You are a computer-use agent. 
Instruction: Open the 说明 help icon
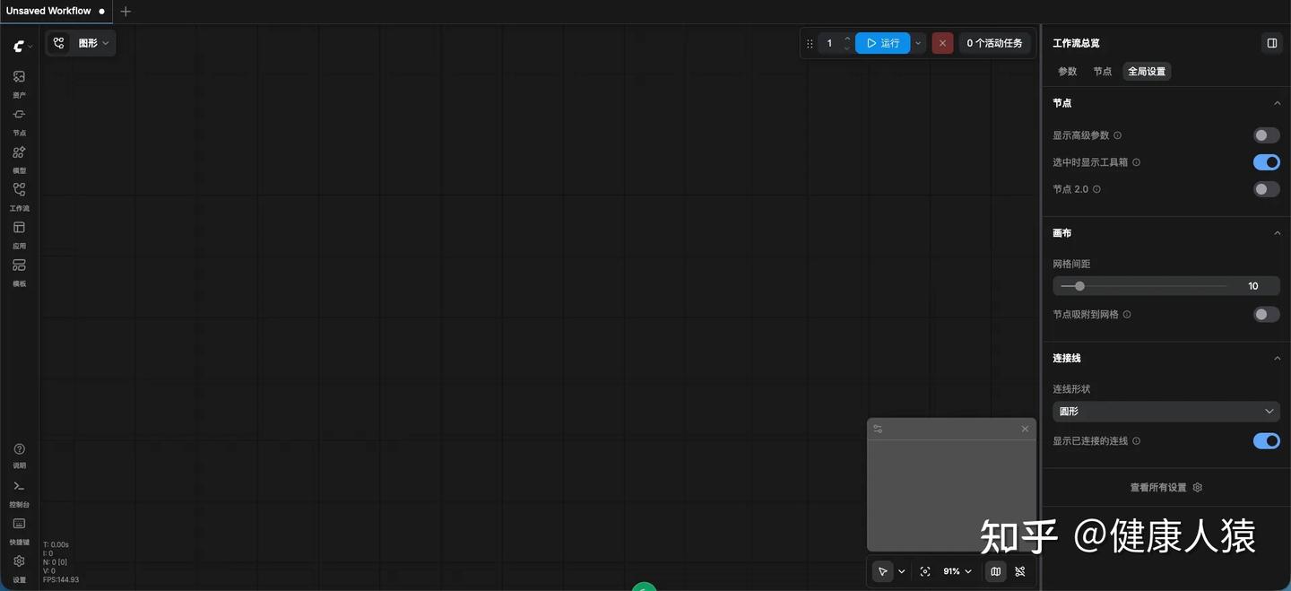point(19,455)
